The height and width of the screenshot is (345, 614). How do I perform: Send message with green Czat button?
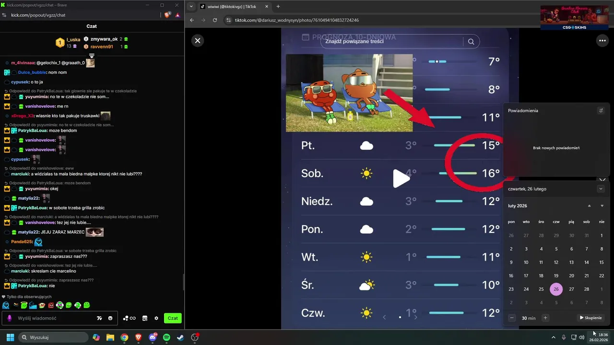point(173,318)
